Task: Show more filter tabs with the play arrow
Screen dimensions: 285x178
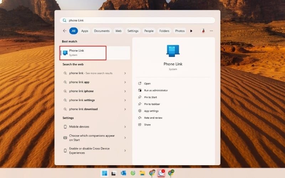Action: [x=191, y=31]
